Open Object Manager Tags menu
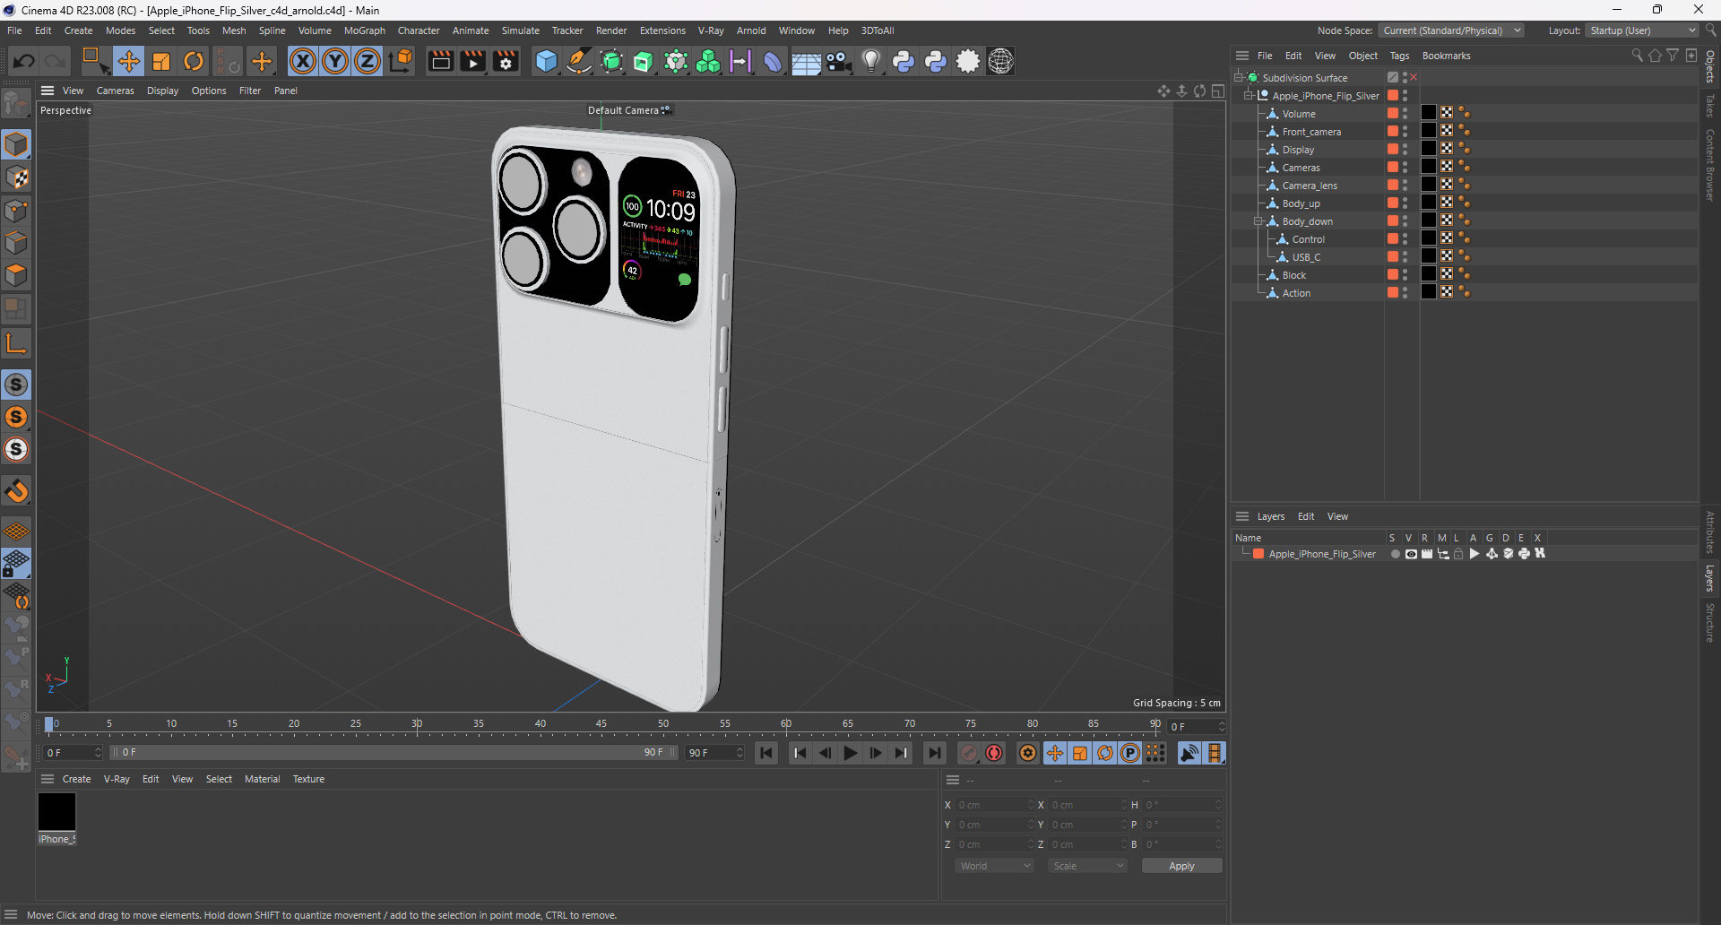 tap(1399, 56)
